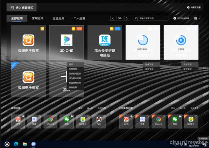Toggle QQ音乐 selection circle in 推荐应用
Viewport: 209px width, 148px height.
88,116
